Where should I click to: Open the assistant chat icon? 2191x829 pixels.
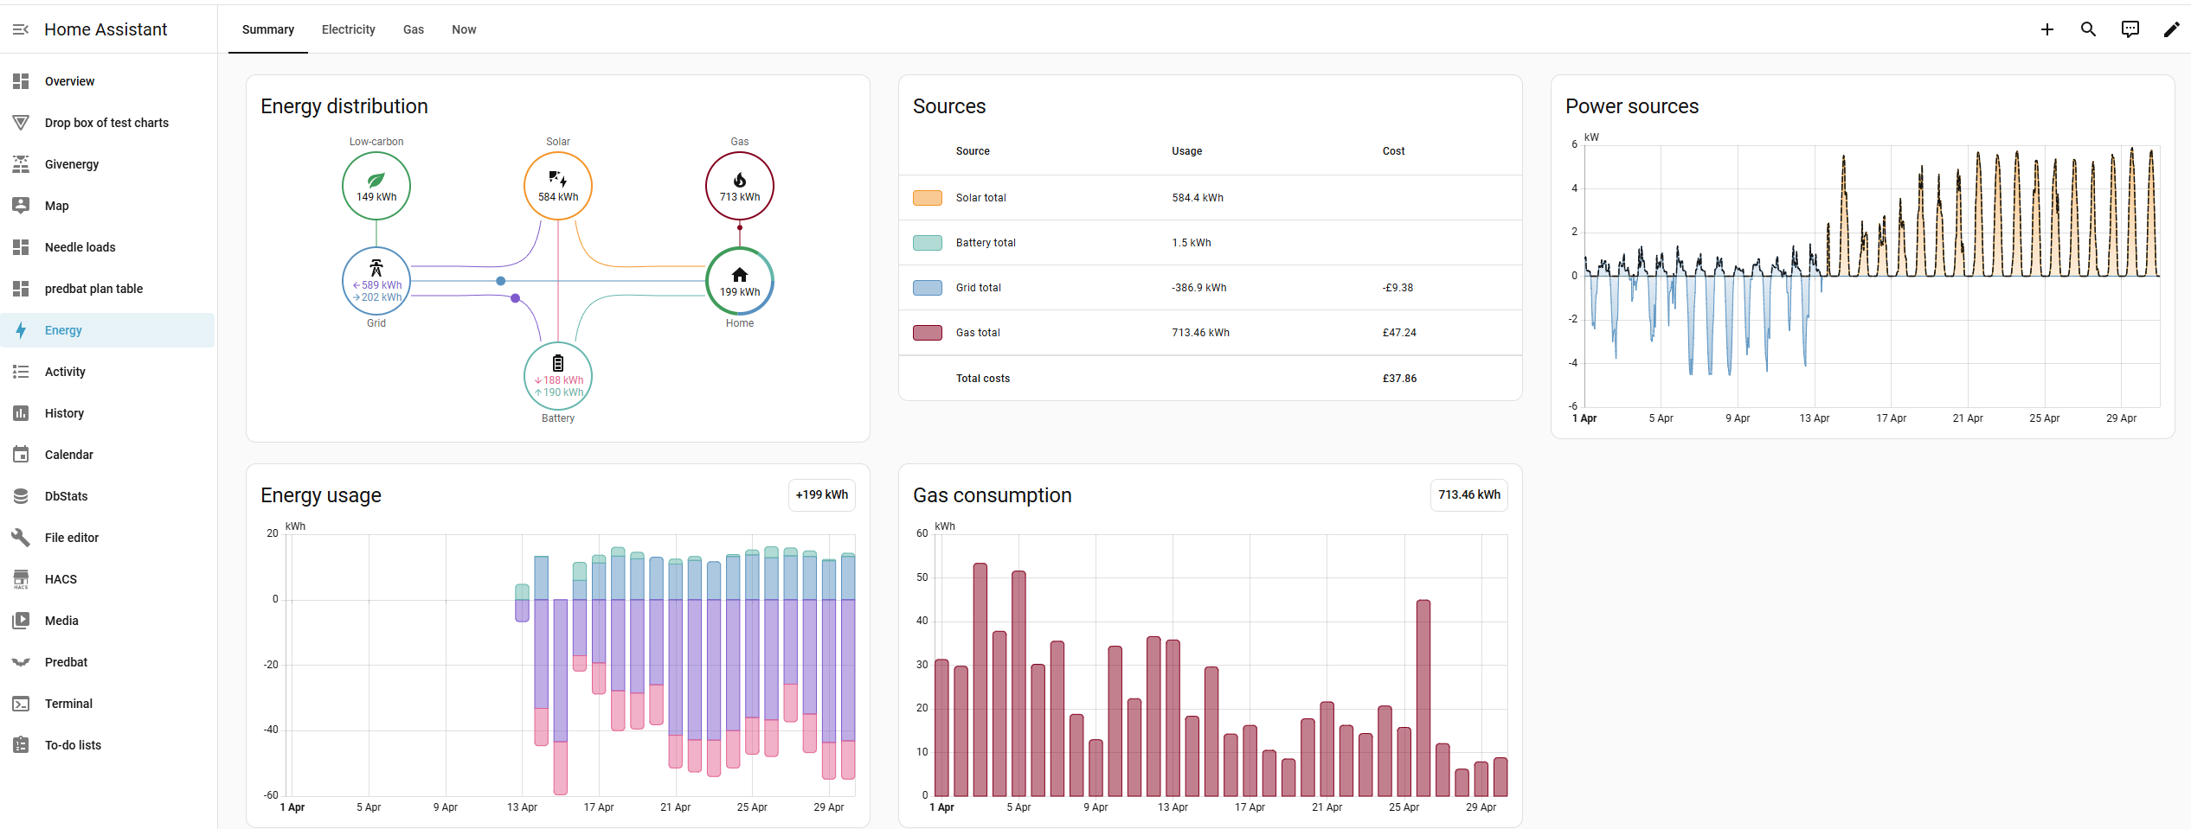[2130, 29]
